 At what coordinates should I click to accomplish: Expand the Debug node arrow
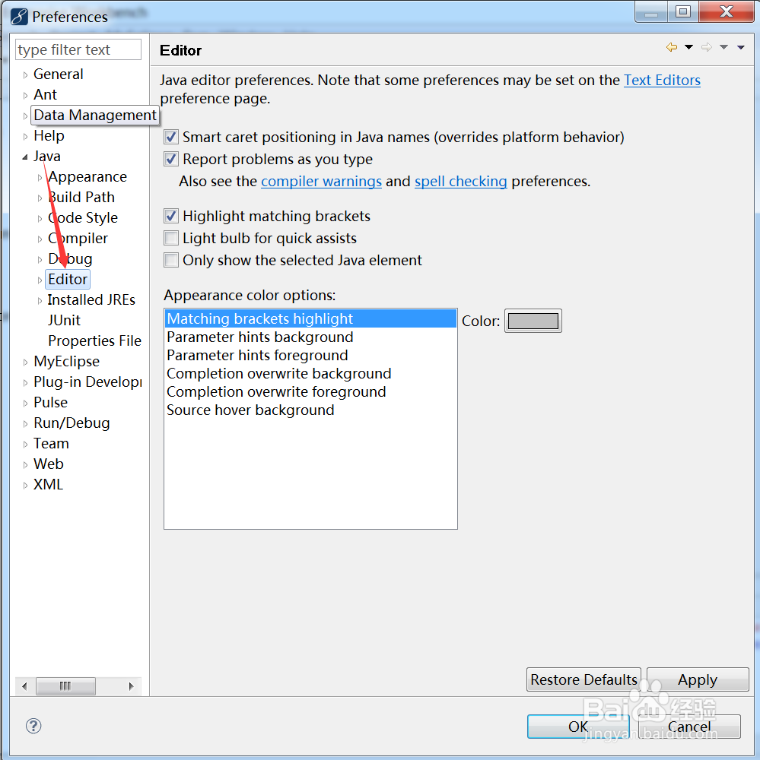pyautogui.click(x=40, y=259)
